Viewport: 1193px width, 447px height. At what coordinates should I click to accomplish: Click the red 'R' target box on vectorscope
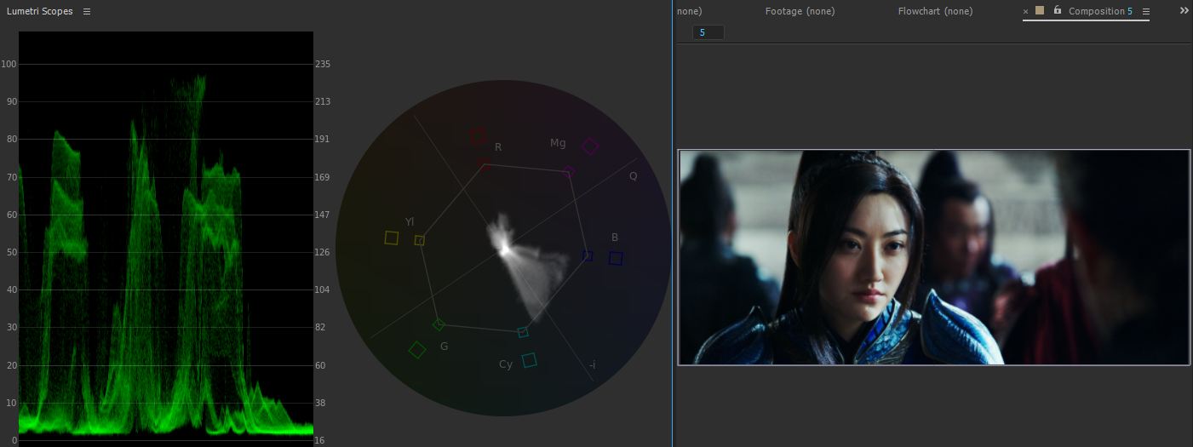pyautogui.click(x=477, y=135)
